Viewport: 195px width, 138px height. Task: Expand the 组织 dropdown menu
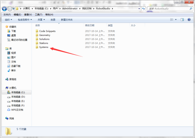[9, 20]
